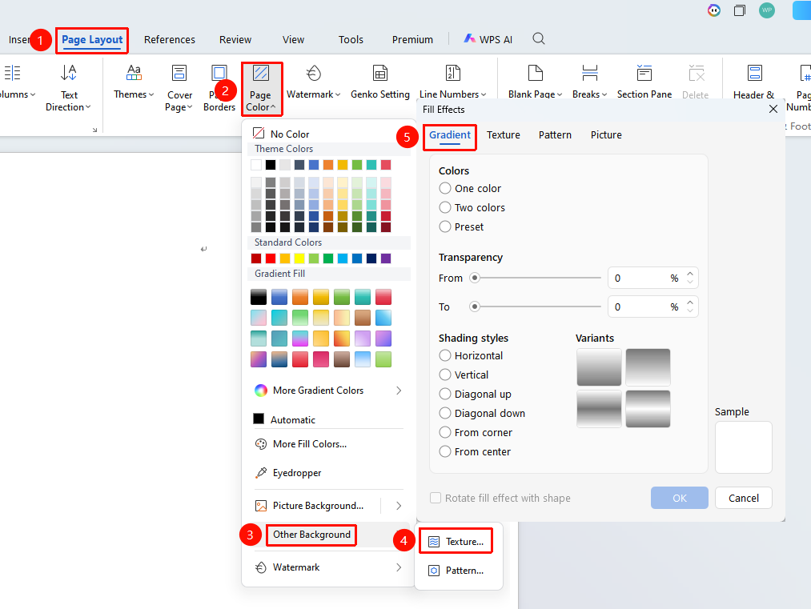
Task: Click the Genko Setting icon
Action: tap(380, 74)
